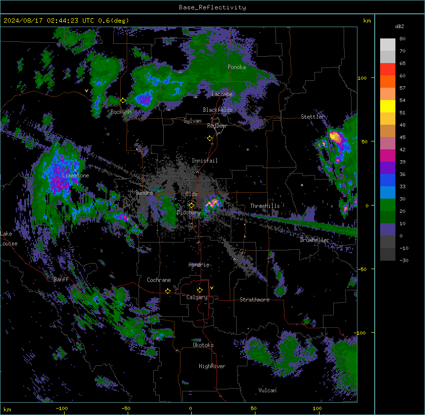Screen dimensions: 425x415
Task: Click the Lake Louise label
Action: 9,239
